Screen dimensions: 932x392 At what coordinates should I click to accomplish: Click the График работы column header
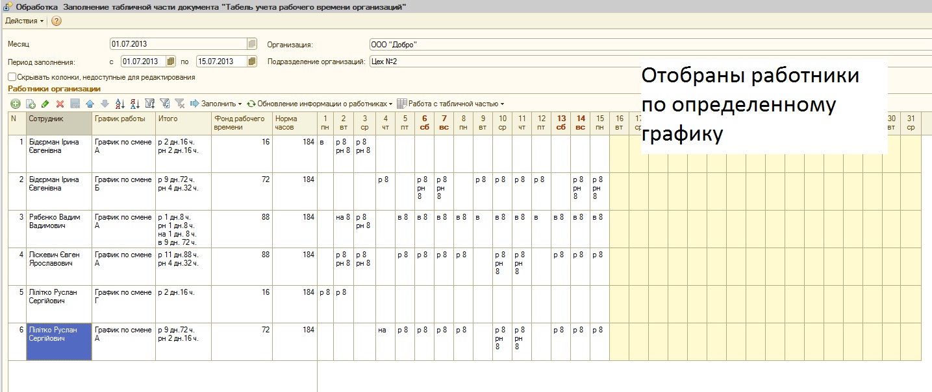click(x=123, y=123)
